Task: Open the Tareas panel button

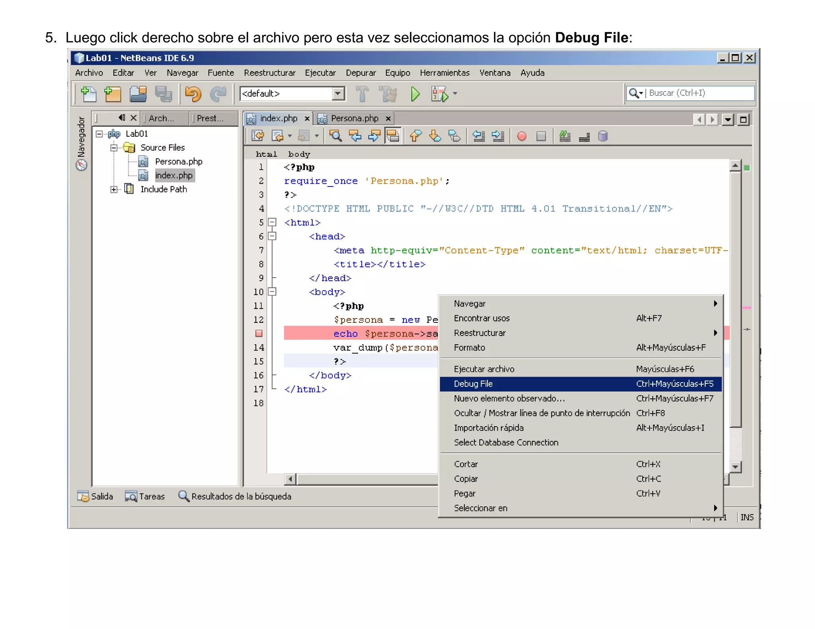Action: click(x=144, y=497)
